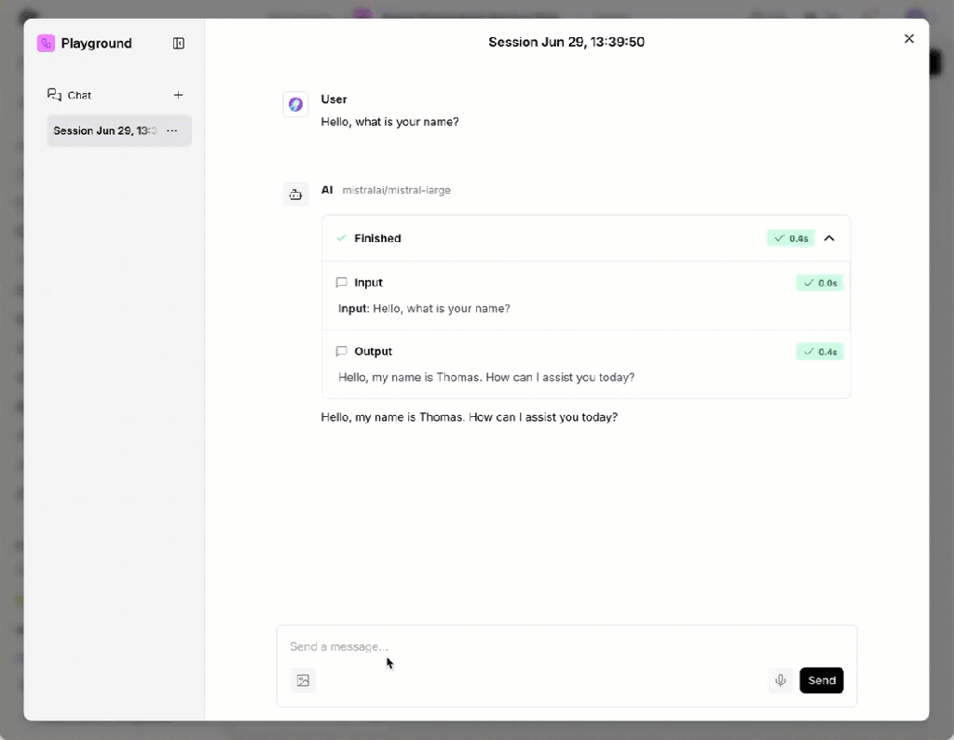The width and height of the screenshot is (954, 740).
Task: Attach an image using image icon
Action: (x=303, y=680)
